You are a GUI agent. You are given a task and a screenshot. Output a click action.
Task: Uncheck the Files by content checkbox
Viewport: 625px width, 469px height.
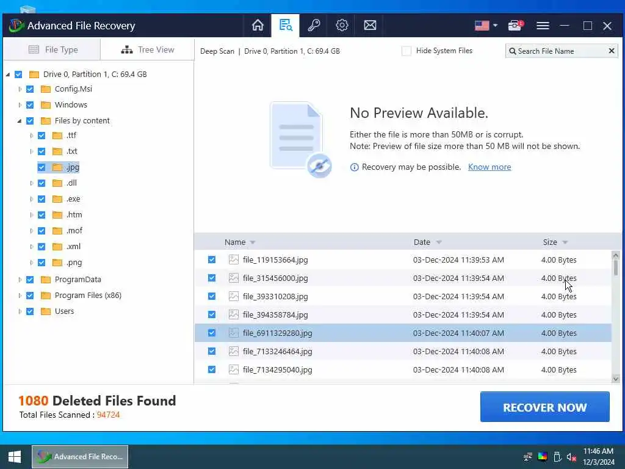pos(30,121)
